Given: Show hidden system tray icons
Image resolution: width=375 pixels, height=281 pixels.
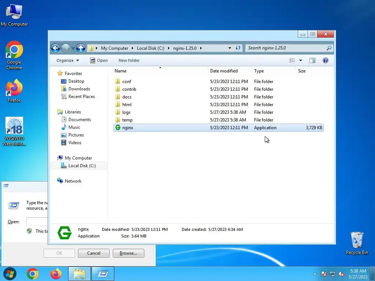Looking at the screenshot, I should [315, 274].
